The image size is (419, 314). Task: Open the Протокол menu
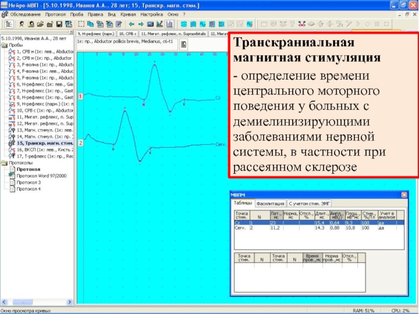pos(55,14)
